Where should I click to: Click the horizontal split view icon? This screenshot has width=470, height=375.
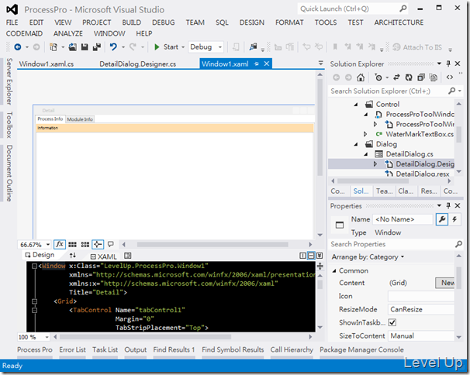click(312, 256)
